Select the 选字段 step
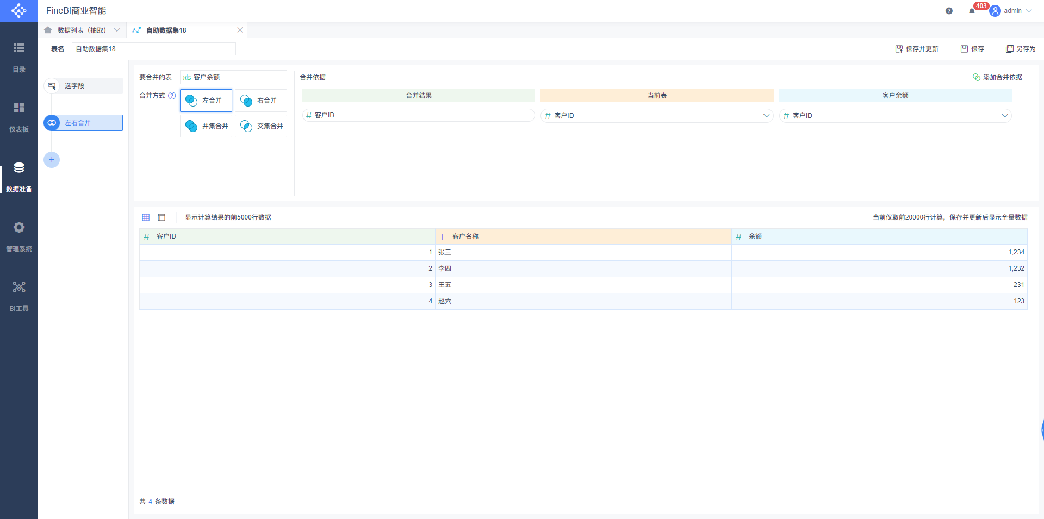The width and height of the screenshot is (1044, 519). tap(83, 86)
